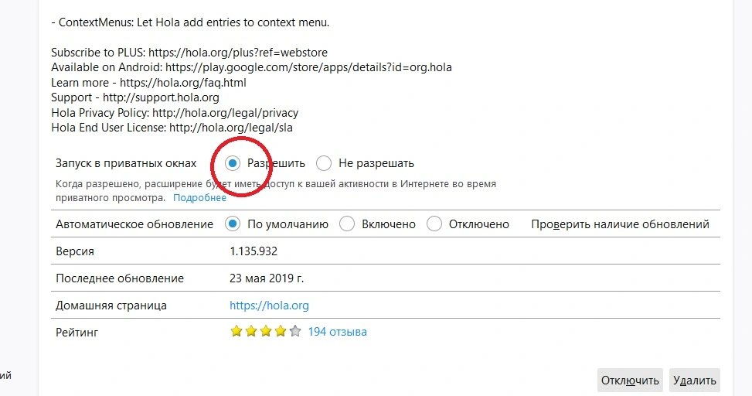The width and height of the screenshot is (752, 396).
Task: Click the Рейтинг label
Action: pyautogui.click(x=77, y=332)
